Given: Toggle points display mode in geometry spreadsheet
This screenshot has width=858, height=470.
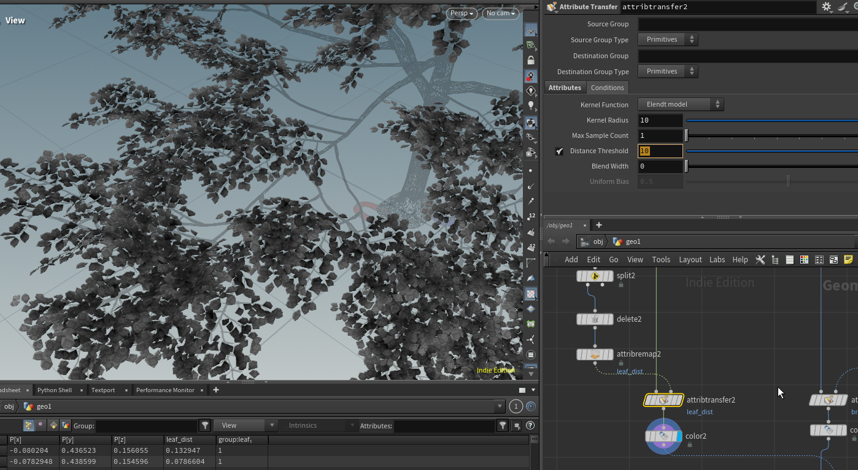Looking at the screenshot, I should point(28,425).
